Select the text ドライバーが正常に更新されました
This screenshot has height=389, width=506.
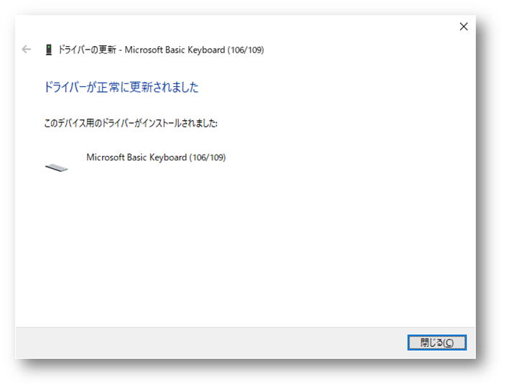click(x=121, y=87)
